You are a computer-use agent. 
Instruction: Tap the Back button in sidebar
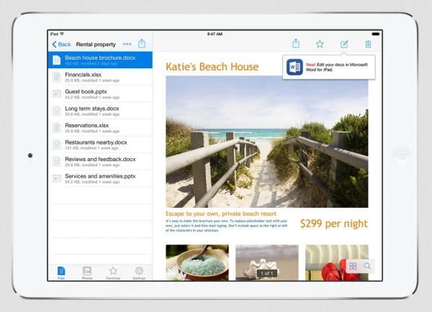(61, 45)
